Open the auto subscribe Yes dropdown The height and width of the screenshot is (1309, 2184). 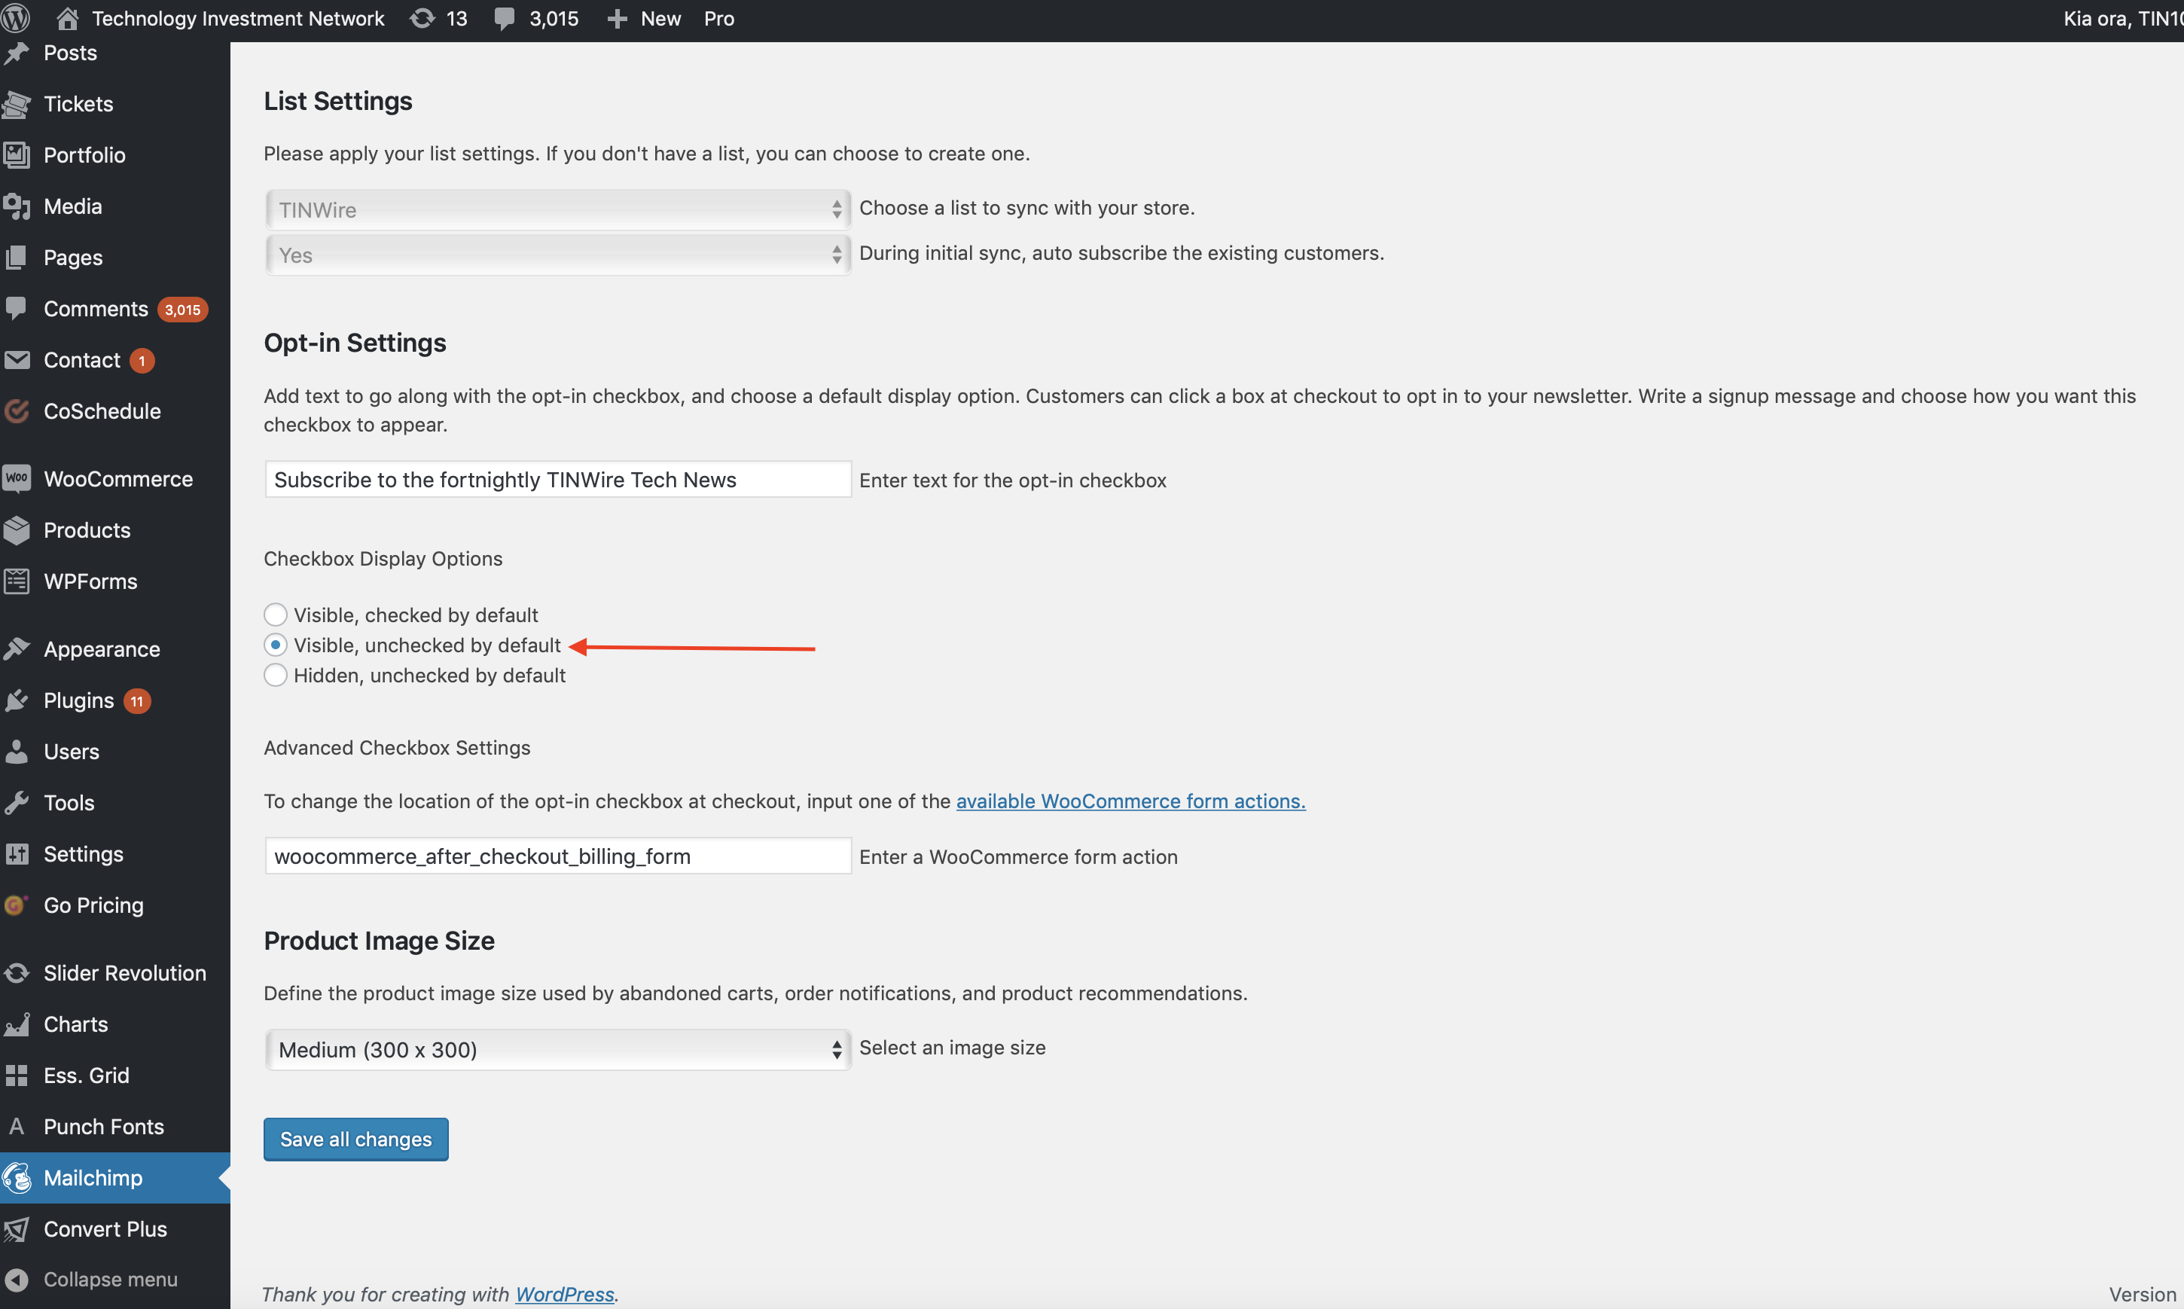tap(557, 255)
